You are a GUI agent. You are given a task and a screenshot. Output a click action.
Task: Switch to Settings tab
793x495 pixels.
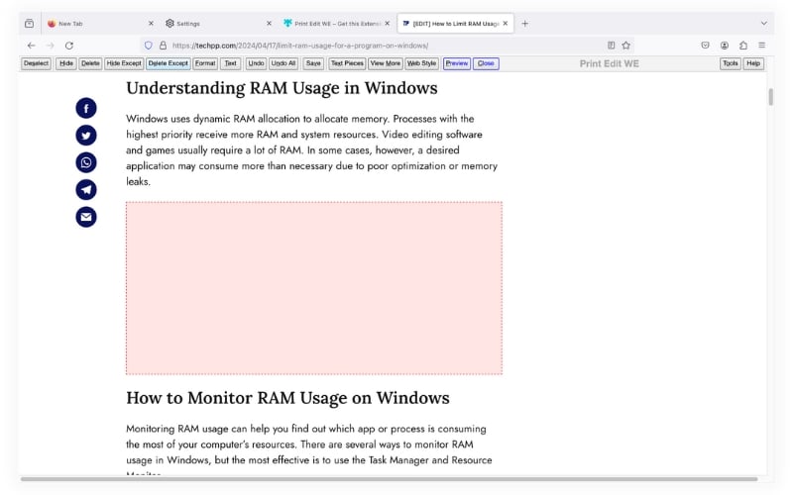(x=218, y=23)
